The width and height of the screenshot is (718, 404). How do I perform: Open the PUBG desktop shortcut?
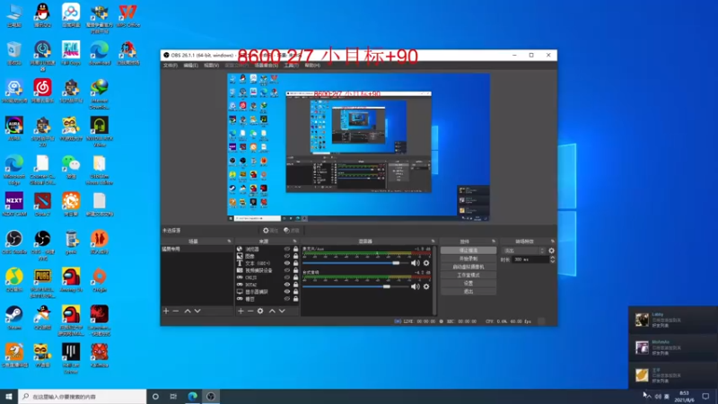click(42, 283)
